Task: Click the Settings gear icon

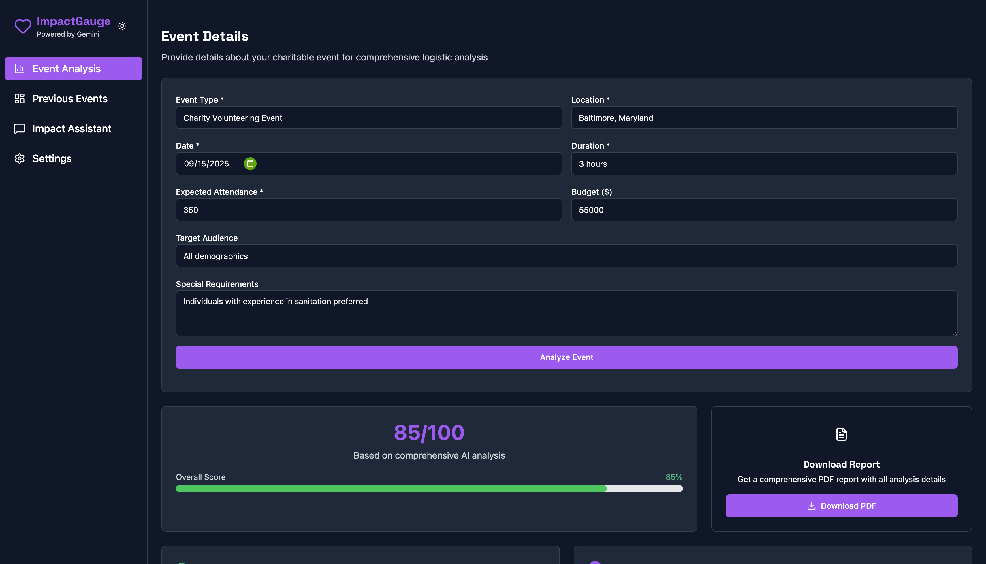Action: [x=19, y=158]
